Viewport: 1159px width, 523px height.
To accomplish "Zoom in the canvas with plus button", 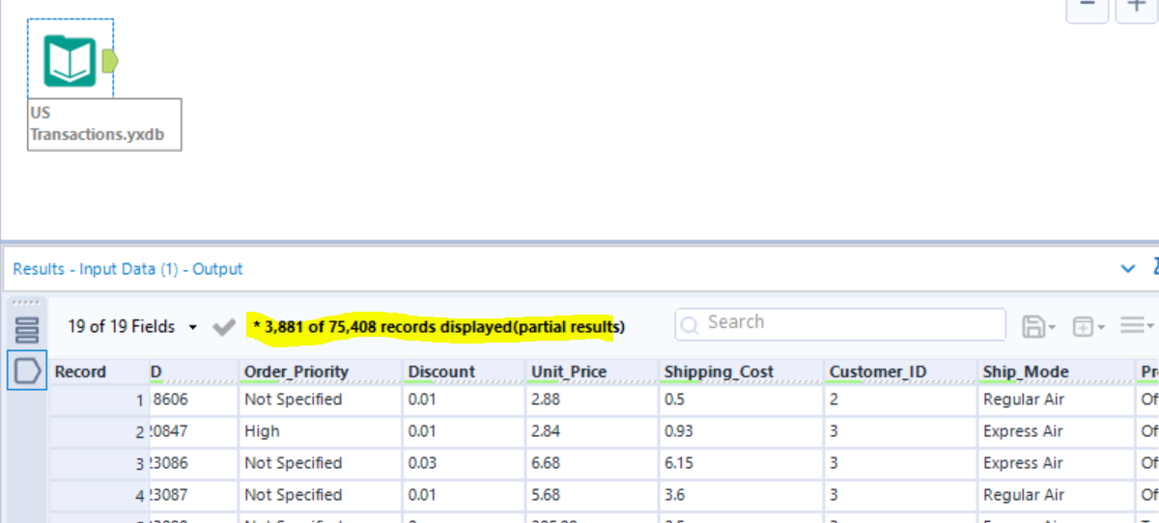I will click(1138, 8).
